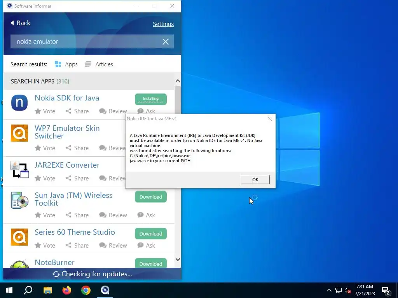Viewport: 398px width, 298px height.
Task: Download NoteBurner
Action: click(x=151, y=263)
